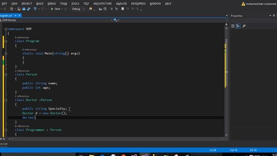Open the Start button dropdown arrow
The height and width of the screenshot is (156, 277).
point(62,9)
